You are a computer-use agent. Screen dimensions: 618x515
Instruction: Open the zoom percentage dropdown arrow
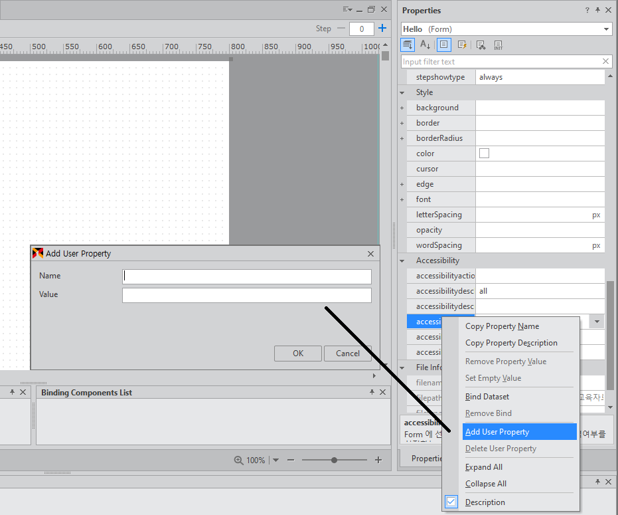point(275,460)
